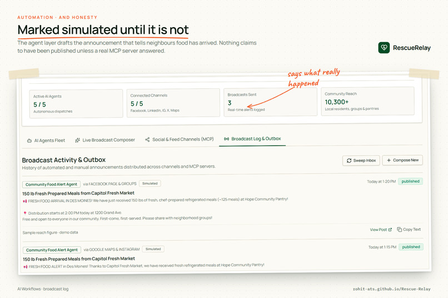Click 'Local residents, groups & pantries' text
This screenshot has width=448, height=298.
(x=352, y=109)
